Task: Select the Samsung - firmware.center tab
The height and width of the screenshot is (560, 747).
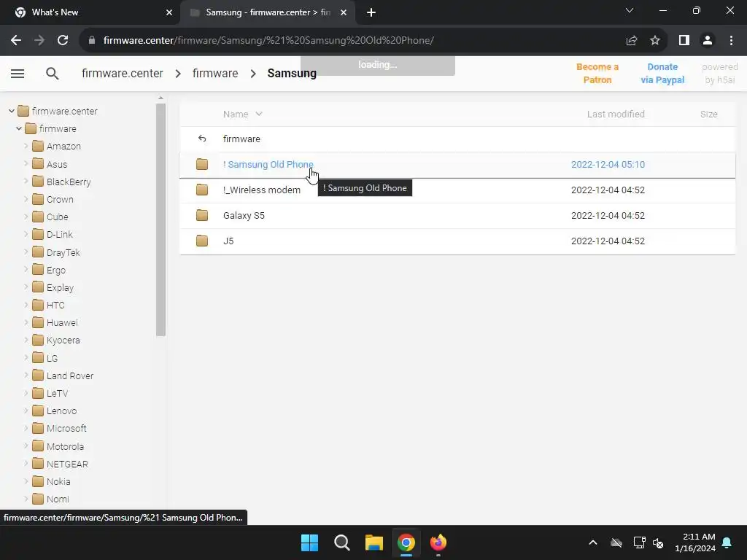Action: (268, 12)
